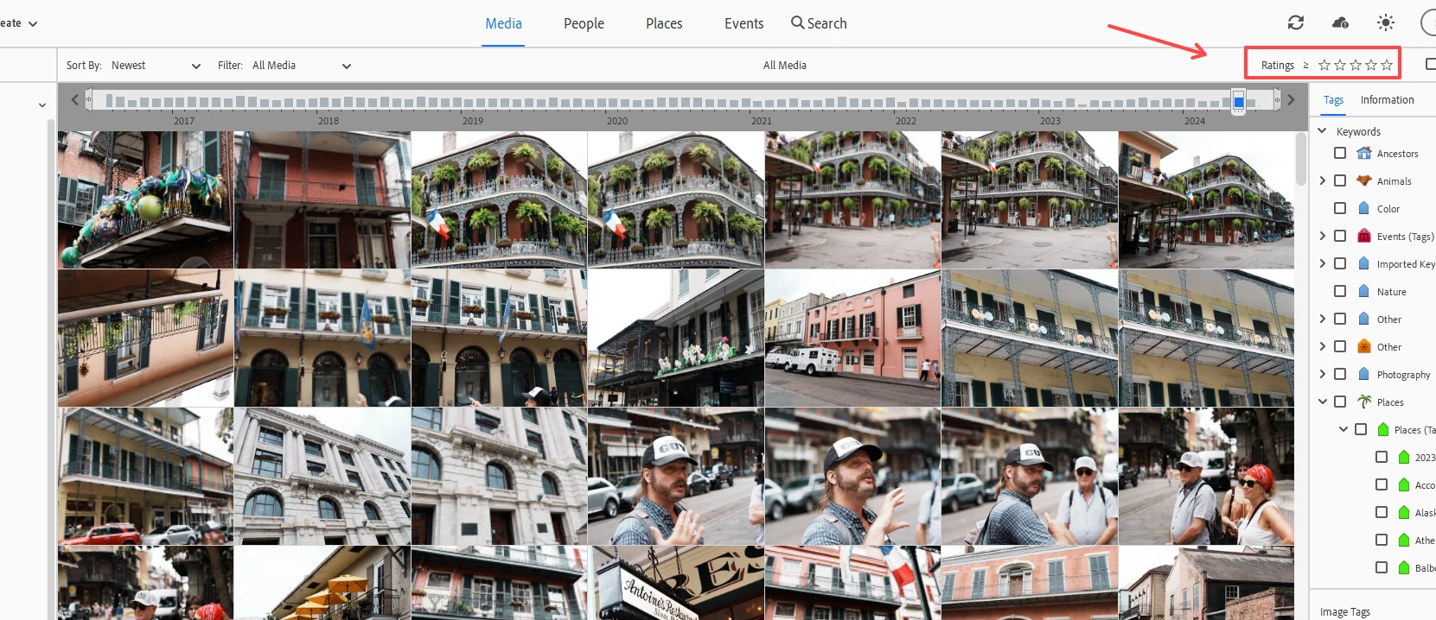Click the Image Tags label
Viewport: 1436px width, 620px height.
[1344, 611]
